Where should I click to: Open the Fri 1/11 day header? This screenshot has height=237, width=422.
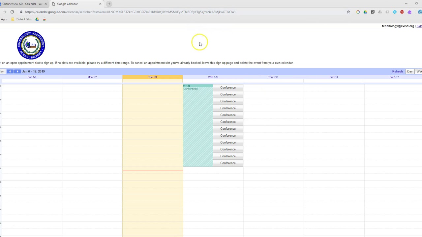(334, 77)
